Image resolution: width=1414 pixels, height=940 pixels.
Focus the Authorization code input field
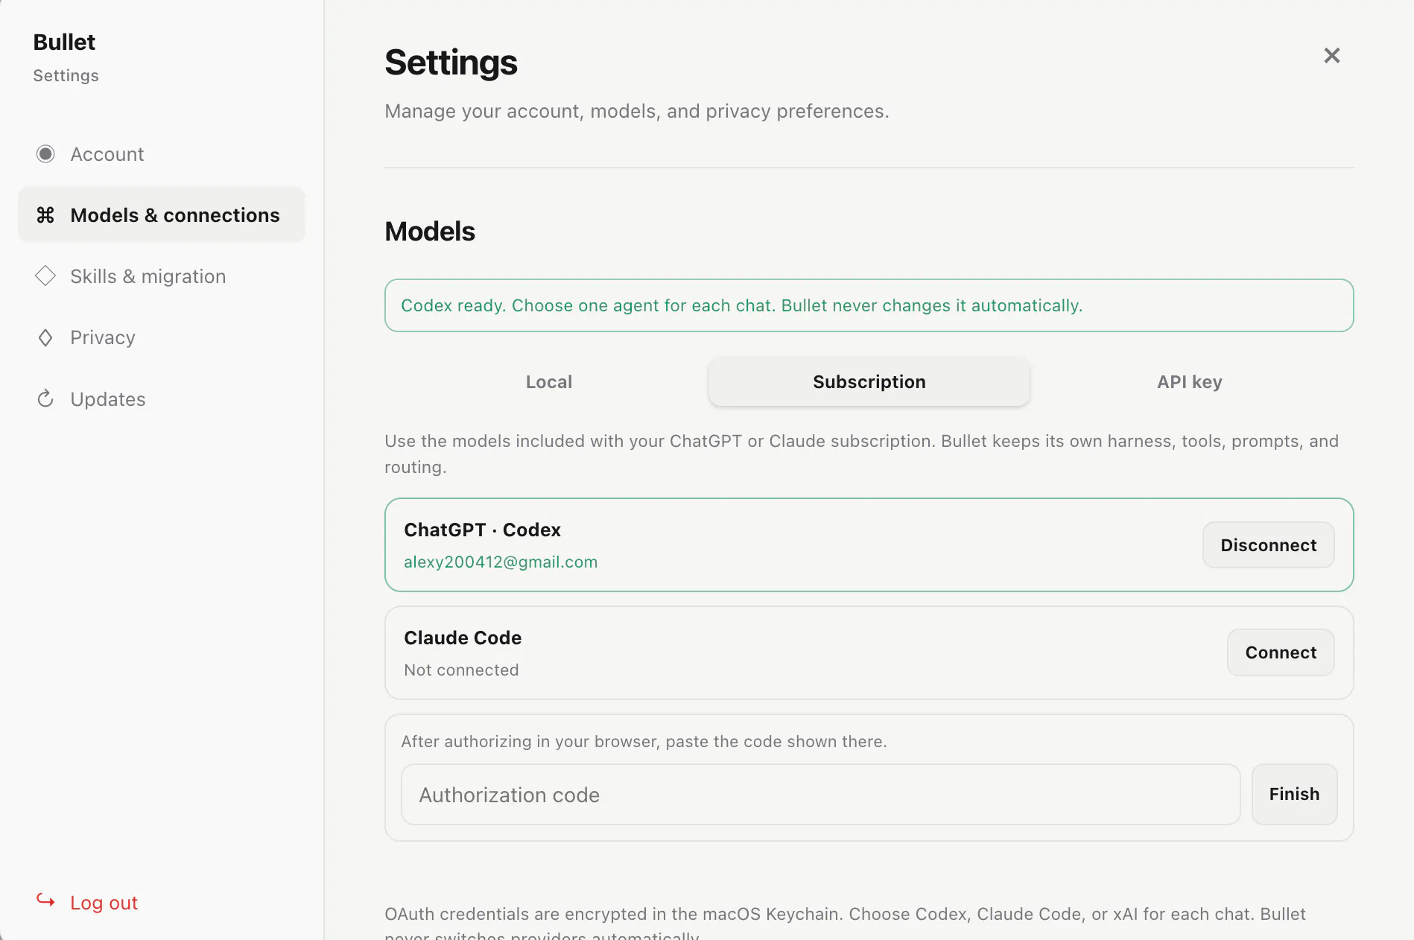click(x=821, y=795)
